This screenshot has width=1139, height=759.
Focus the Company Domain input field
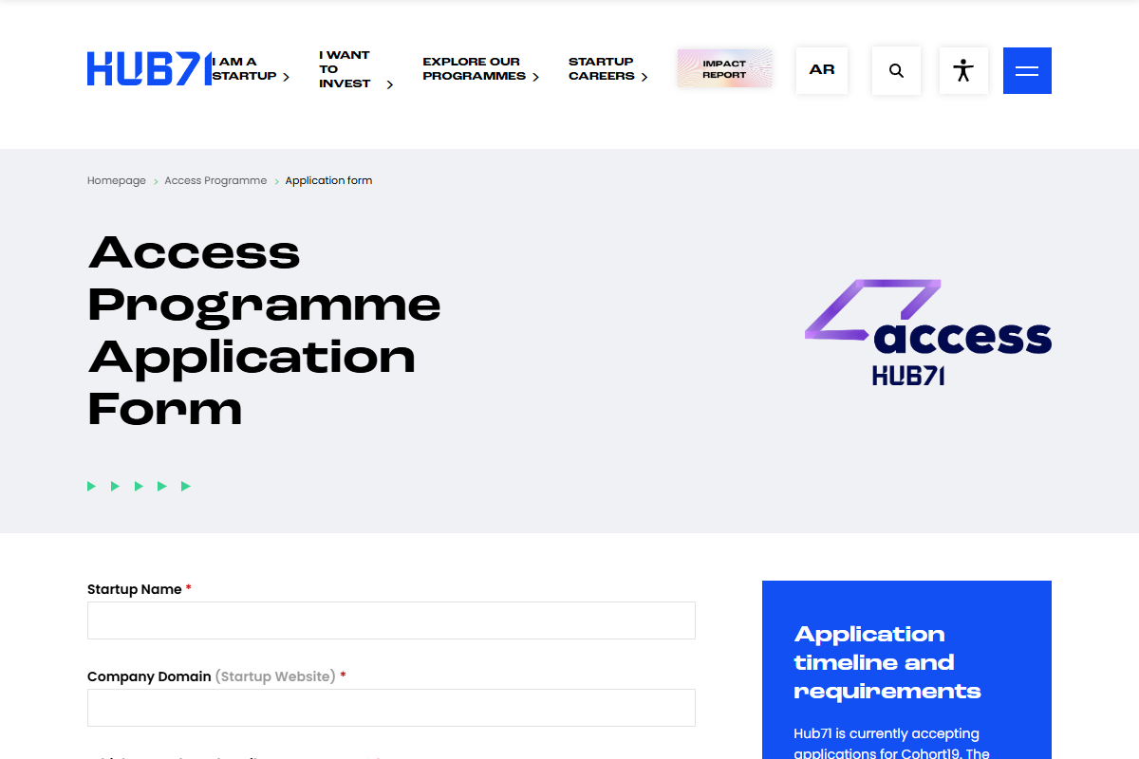click(391, 708)
